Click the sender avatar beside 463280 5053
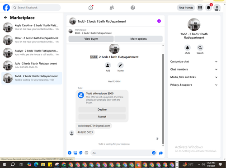The width and height of the screenshot is (226, 168). click(x=71, y=133)
